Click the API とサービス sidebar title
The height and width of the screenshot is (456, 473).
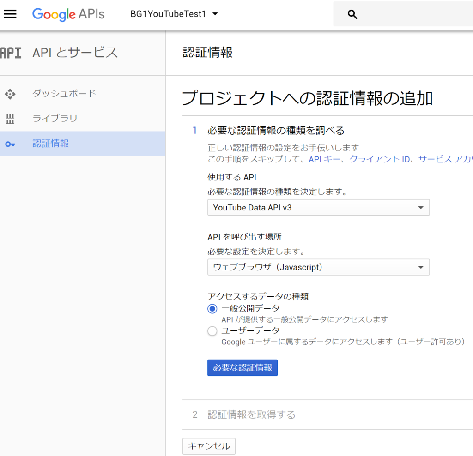(75, 53)
